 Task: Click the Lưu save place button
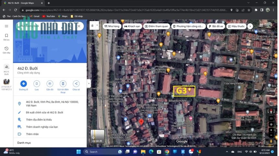click(x=37, y=86)
